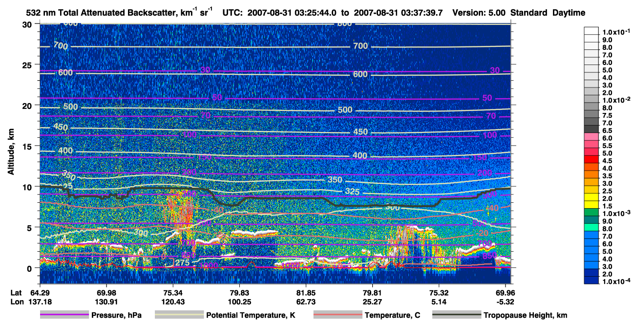Click the longitude value -5.32
The width and height of the screenshot is (635, 326).
click(x=506, y=302)
